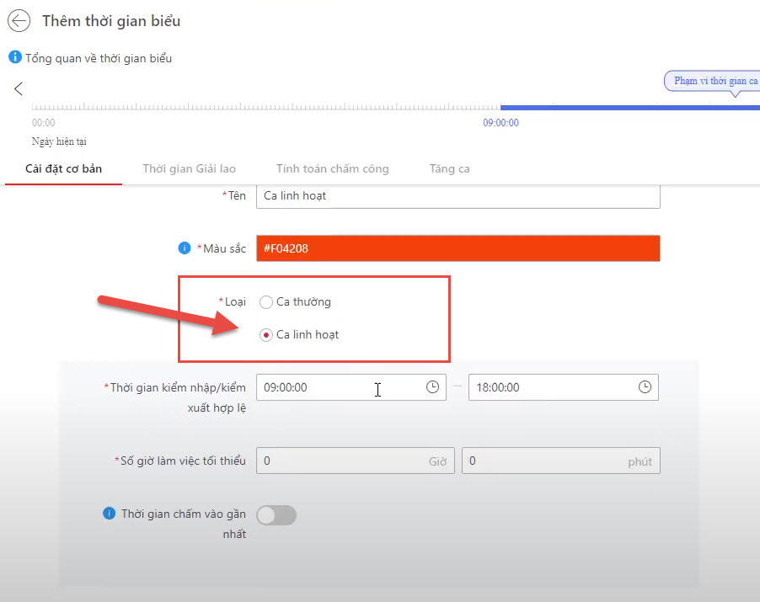Open the Thời gian Giải lao tab
Viewport: 760px width, 602px height.
click(187, 168)
